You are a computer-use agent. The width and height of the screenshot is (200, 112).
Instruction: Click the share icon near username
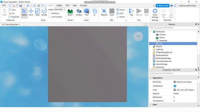pos(175,6)
